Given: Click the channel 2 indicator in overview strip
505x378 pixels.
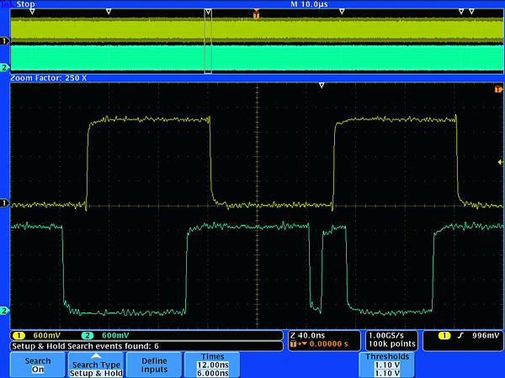Looking at the screenshot, I should 4,66.
